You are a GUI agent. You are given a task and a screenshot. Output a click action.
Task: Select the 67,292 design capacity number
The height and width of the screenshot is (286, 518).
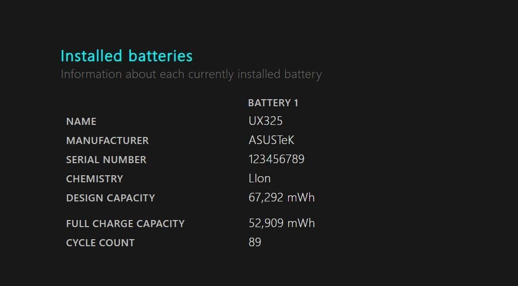266,197
